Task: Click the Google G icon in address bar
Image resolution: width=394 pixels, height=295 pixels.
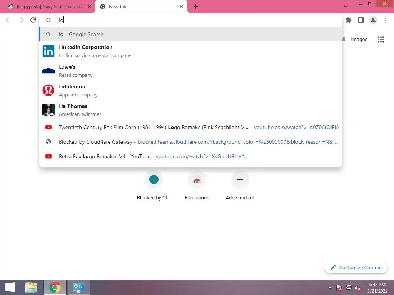Action: [48, 20]
